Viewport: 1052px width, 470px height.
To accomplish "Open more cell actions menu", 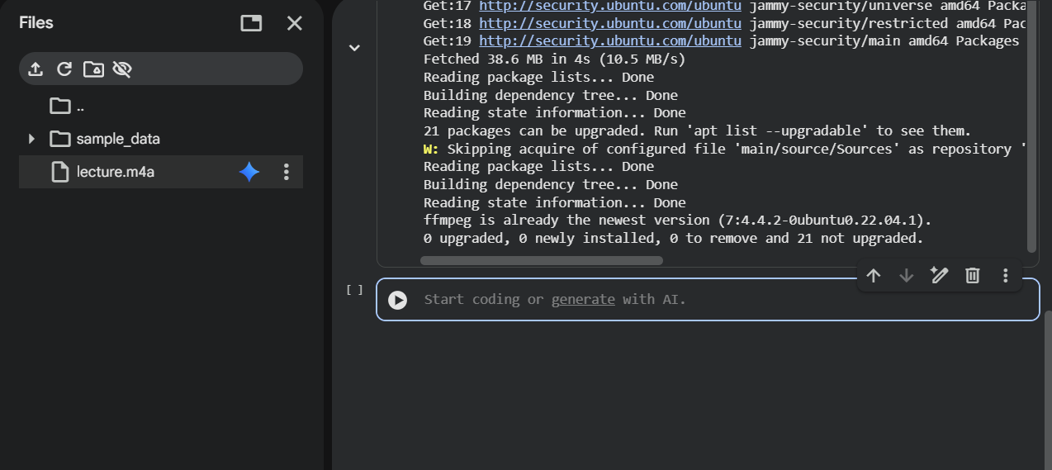I will coord(1005,276).
